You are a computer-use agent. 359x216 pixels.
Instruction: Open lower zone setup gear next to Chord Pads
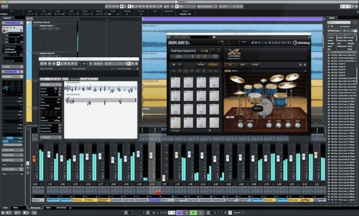coord(70,208)
